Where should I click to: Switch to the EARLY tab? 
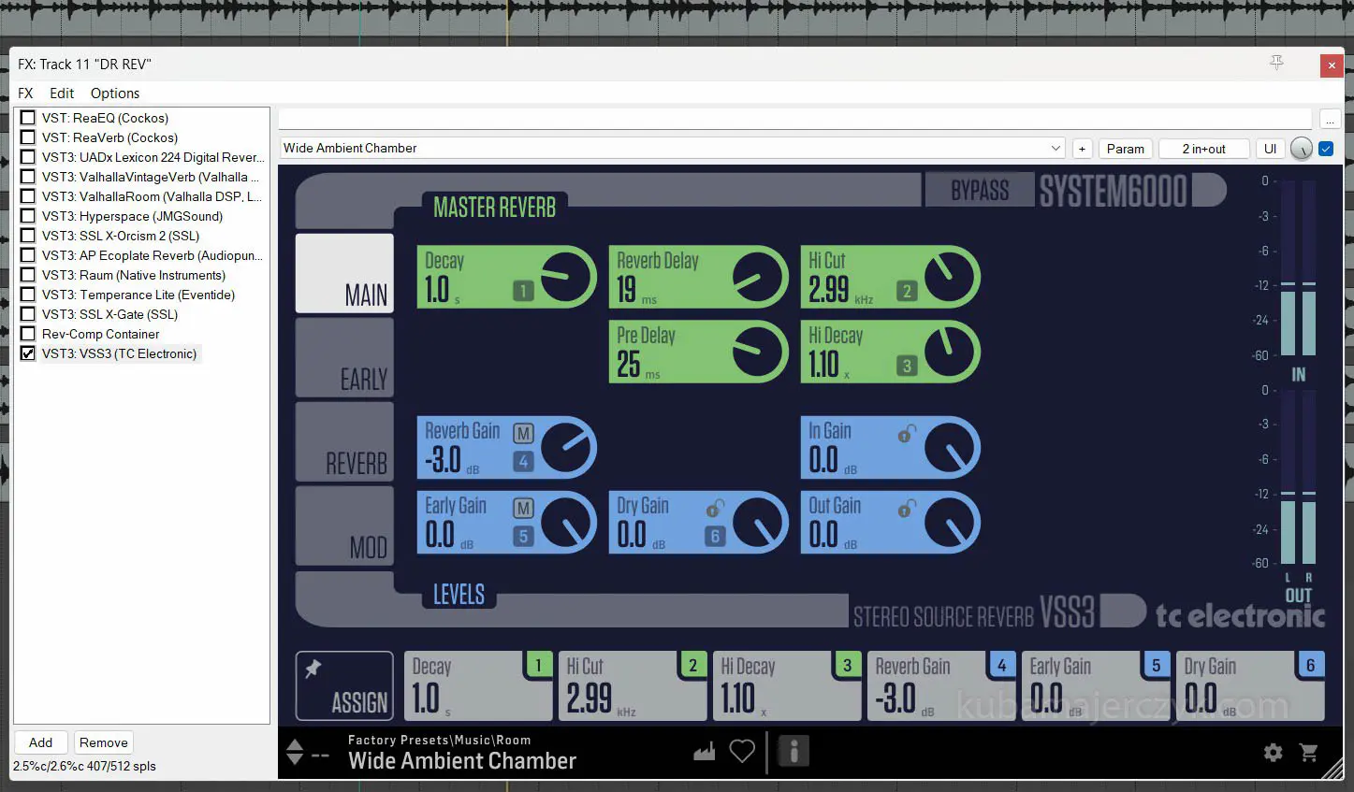tap(345, 359)
